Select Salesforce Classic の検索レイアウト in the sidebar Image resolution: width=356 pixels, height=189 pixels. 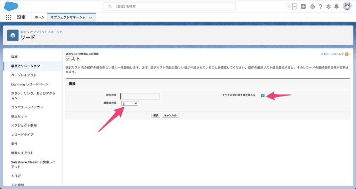tap(33, 164)
